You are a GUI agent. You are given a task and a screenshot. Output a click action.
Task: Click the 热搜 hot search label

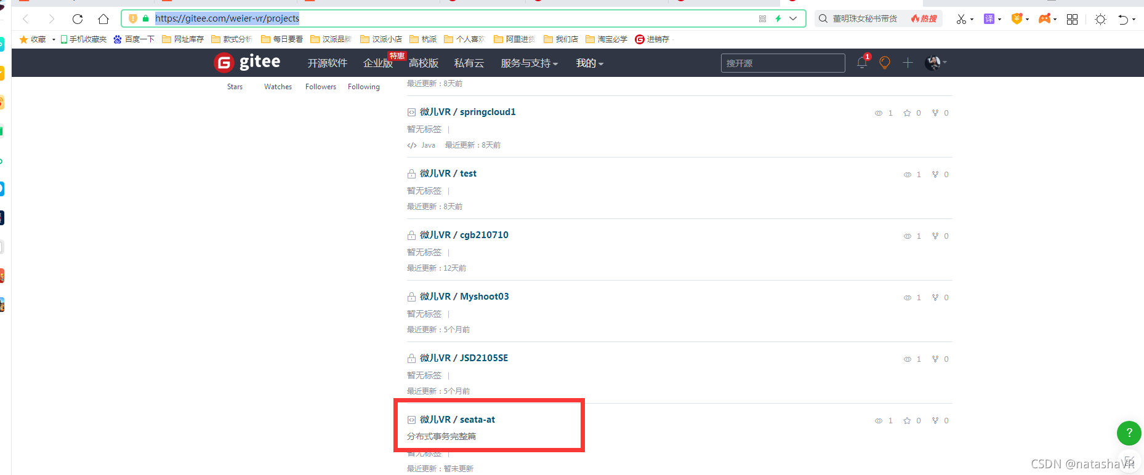924,18
